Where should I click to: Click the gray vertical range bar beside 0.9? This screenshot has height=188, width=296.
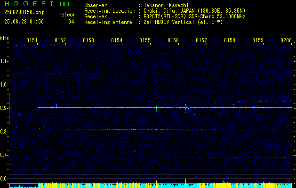coord(9,109)
